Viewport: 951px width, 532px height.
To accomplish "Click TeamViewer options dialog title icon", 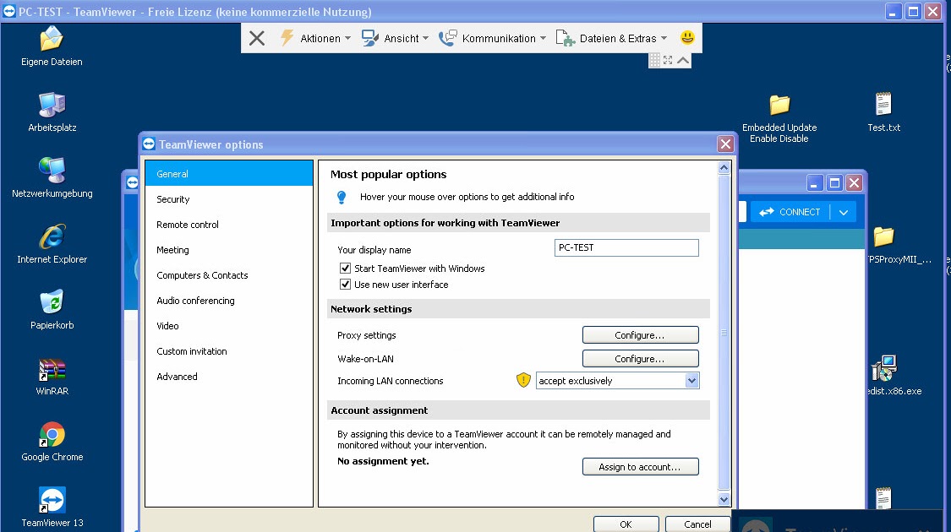I will point(149,144).
